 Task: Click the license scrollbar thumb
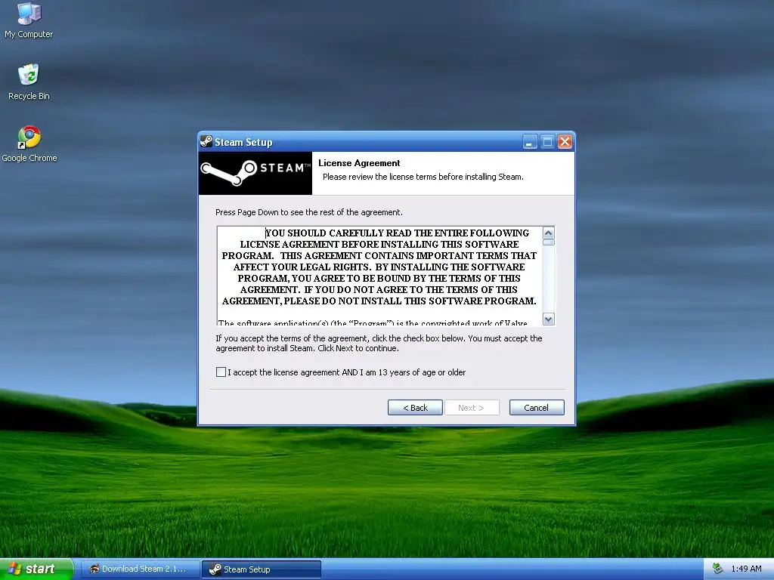(x=549, y=242)
